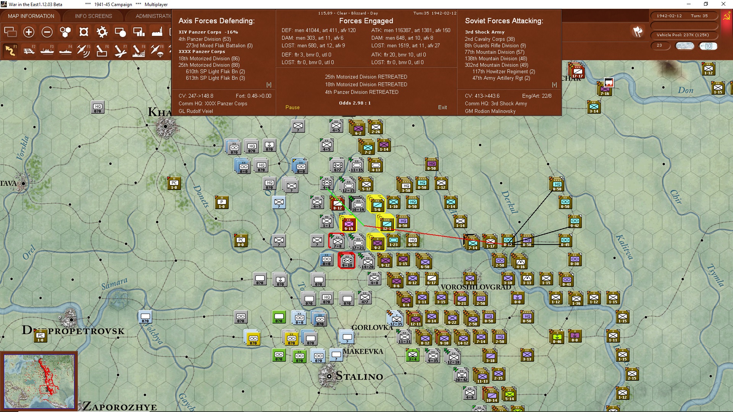
Task: Select the Soviet unit stack labeled 9-19
Action: click(348, 224)
